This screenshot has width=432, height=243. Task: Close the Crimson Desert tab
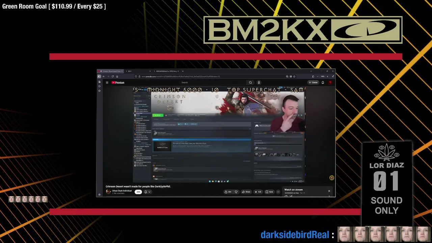[122, 71]
